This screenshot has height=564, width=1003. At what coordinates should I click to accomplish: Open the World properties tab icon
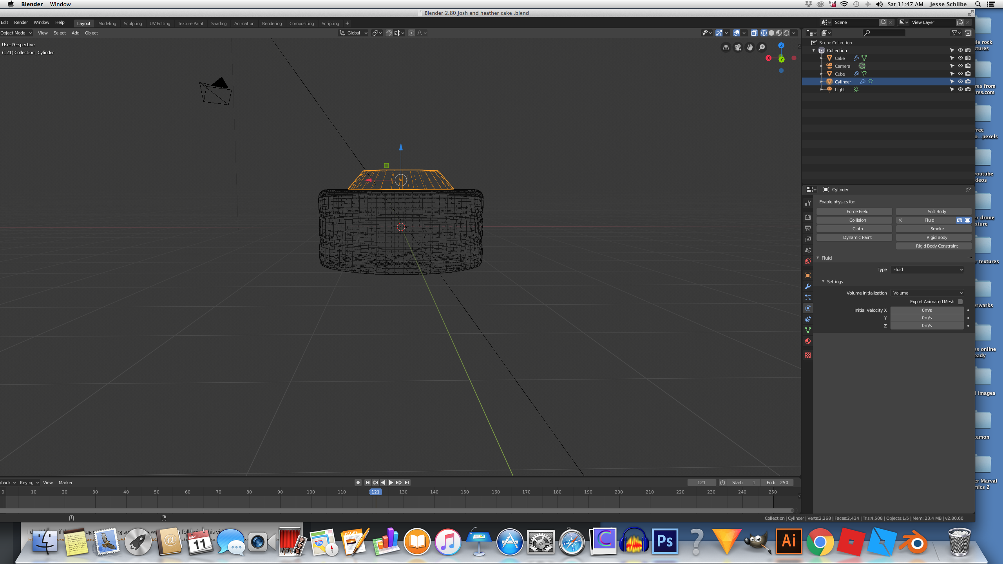tap(807, 261)
